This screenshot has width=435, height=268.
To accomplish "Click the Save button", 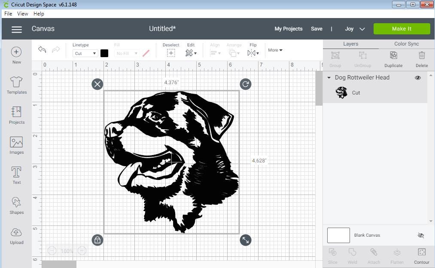I will [316, 29].
